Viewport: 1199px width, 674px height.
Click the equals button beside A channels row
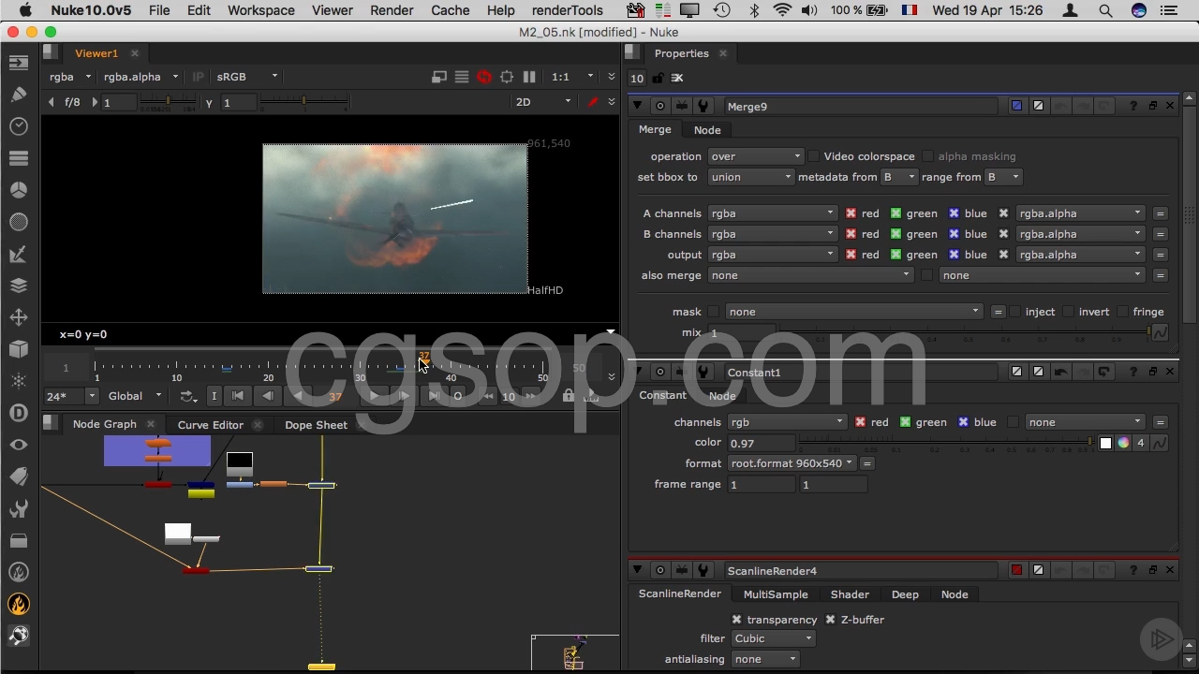(1160, 213)
